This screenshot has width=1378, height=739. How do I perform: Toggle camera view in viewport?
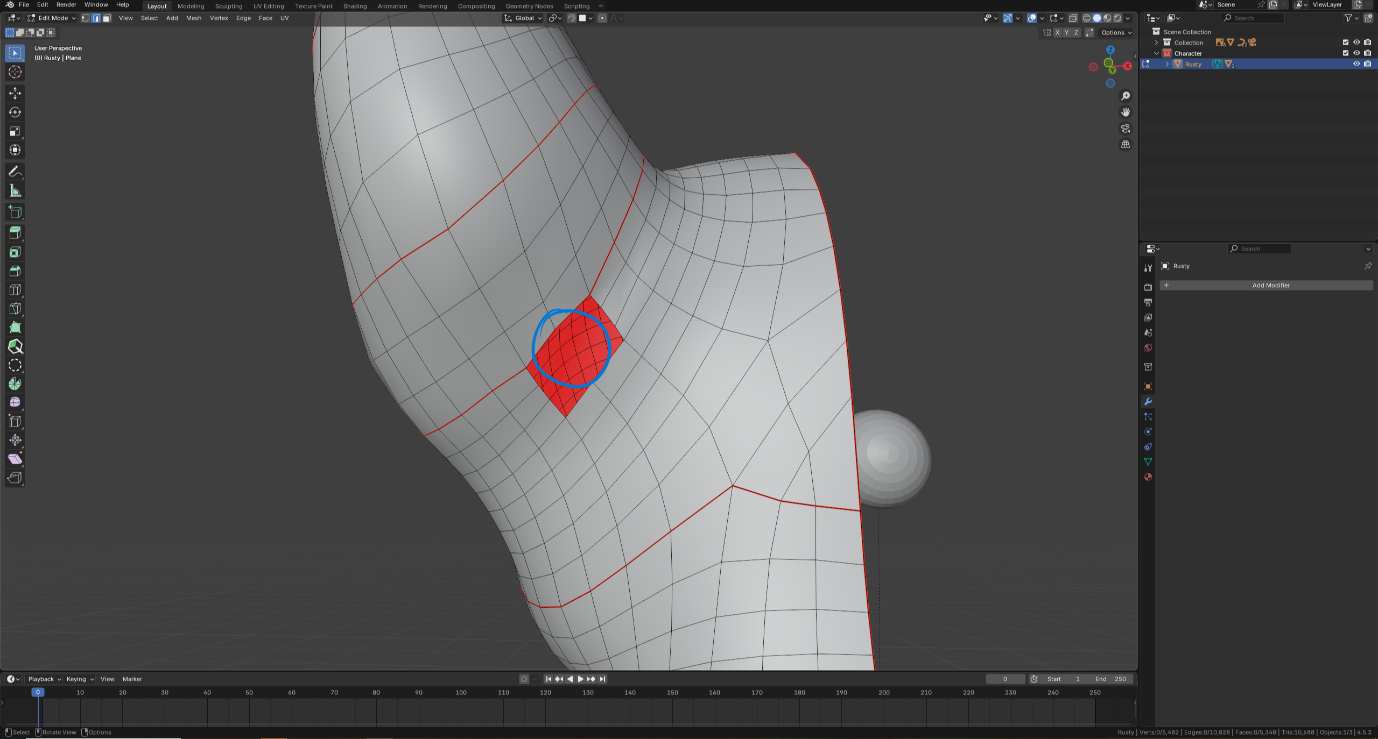point(1126,129)
